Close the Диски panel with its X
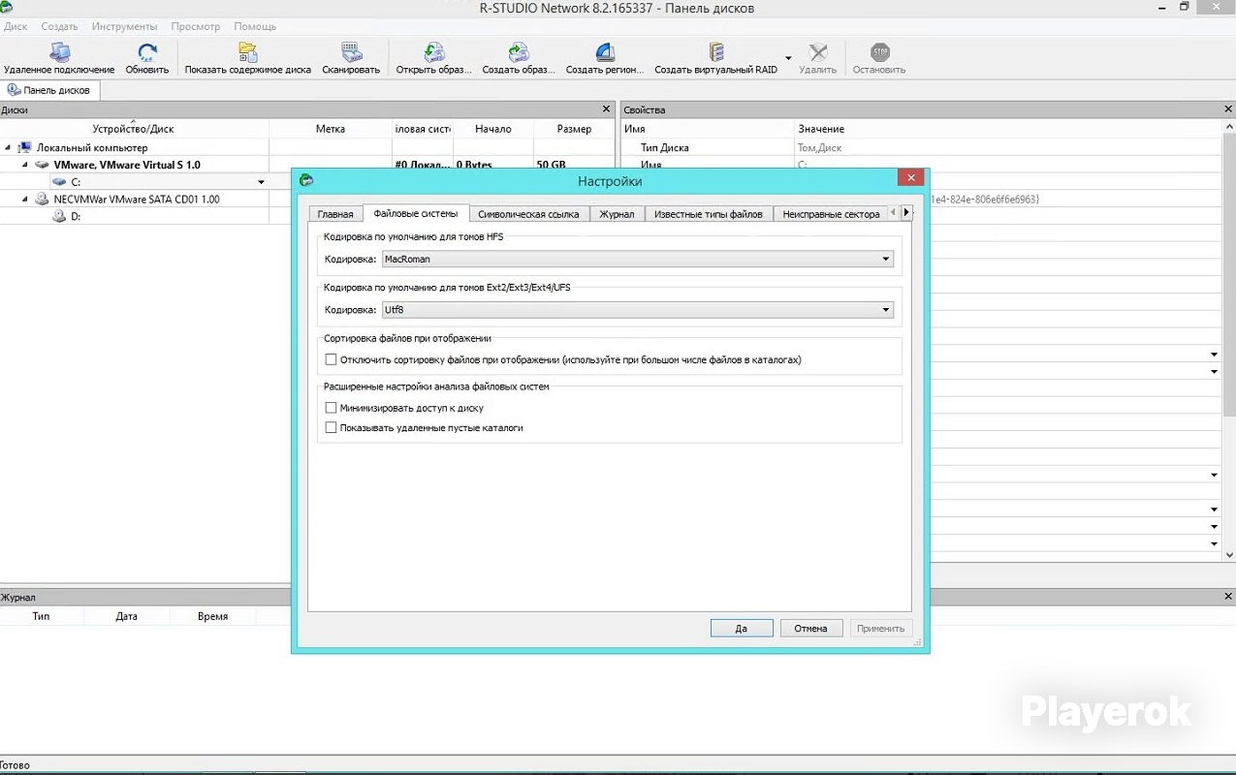This screenshot has width=1236, height=775. 607,109
